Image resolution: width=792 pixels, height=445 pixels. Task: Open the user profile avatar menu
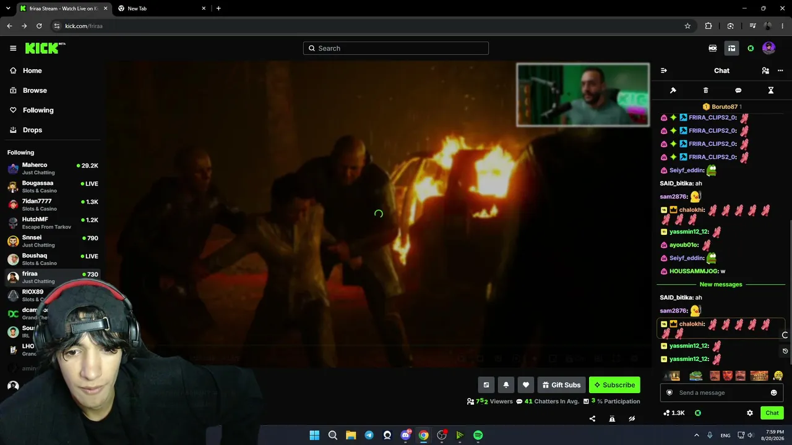point(769,48)
